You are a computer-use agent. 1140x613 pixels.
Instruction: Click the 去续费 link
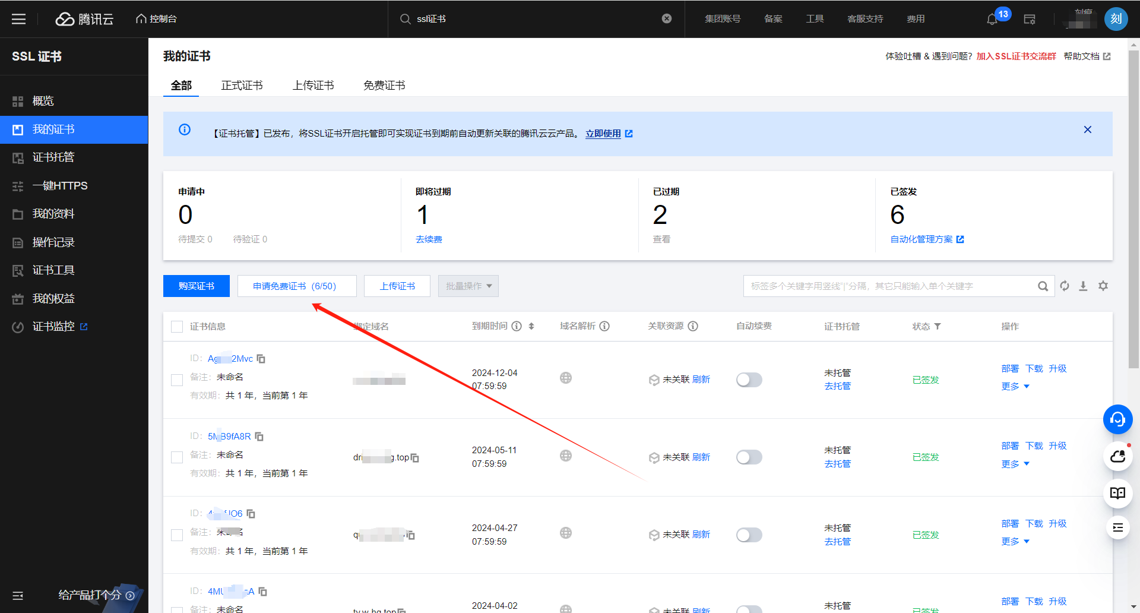pyautogui.click(x=429, y=239)
